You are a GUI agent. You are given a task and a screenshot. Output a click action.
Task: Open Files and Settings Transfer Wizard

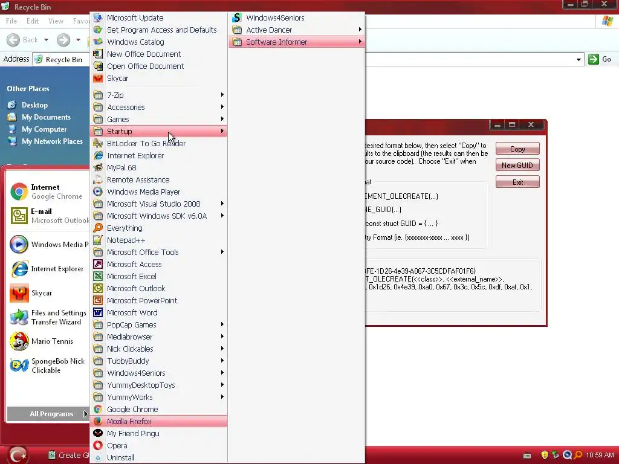[48, 317]
